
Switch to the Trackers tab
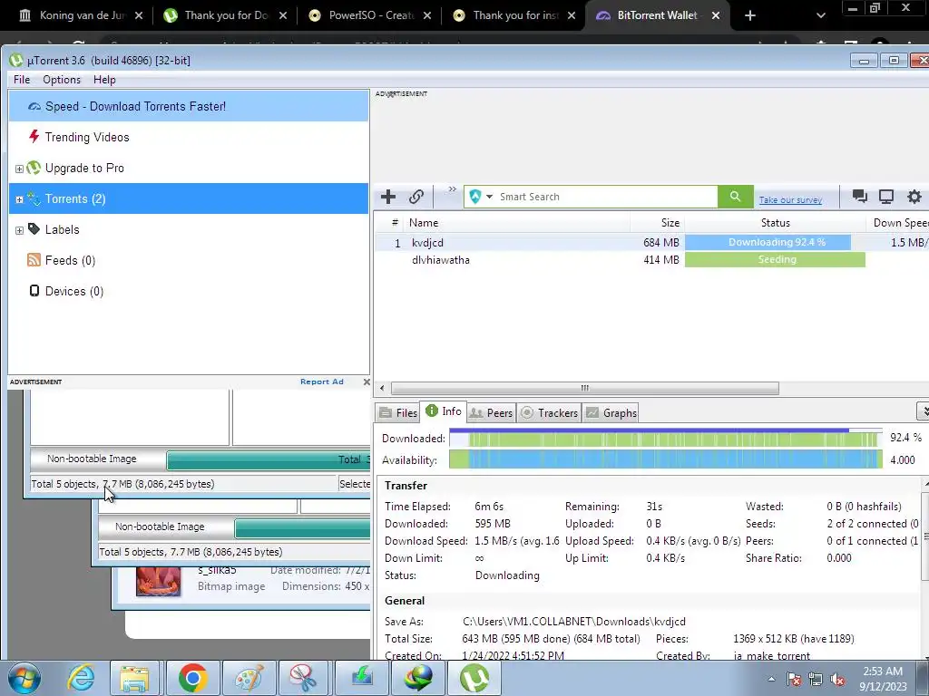click(x=549, y=412)
